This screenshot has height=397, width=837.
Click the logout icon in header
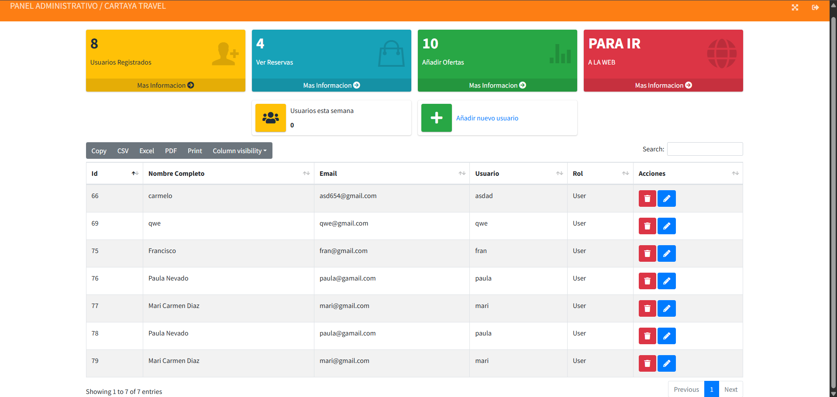point(815,7)
